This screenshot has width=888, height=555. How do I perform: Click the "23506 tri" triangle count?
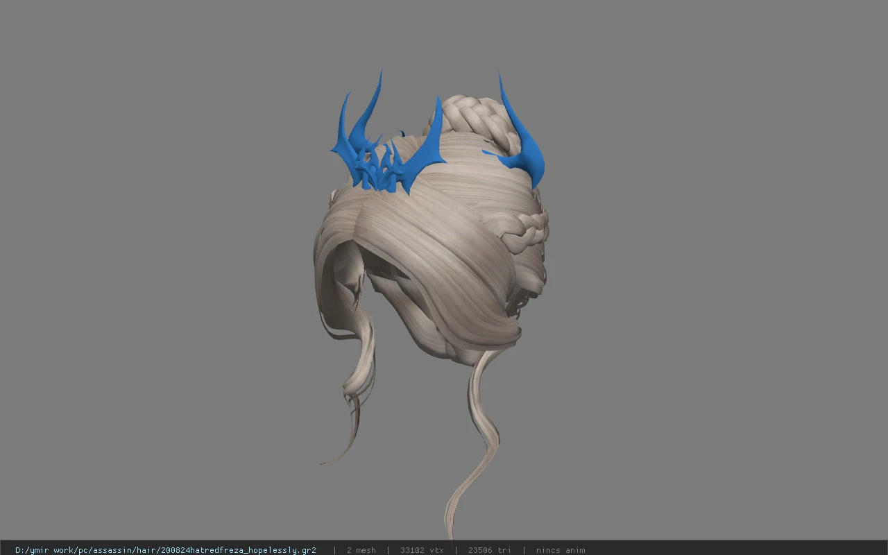(489, 550)
